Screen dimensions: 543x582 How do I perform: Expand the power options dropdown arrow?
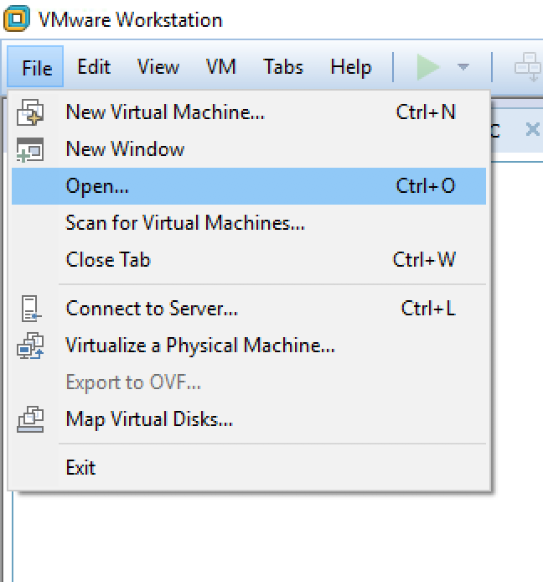463,67
